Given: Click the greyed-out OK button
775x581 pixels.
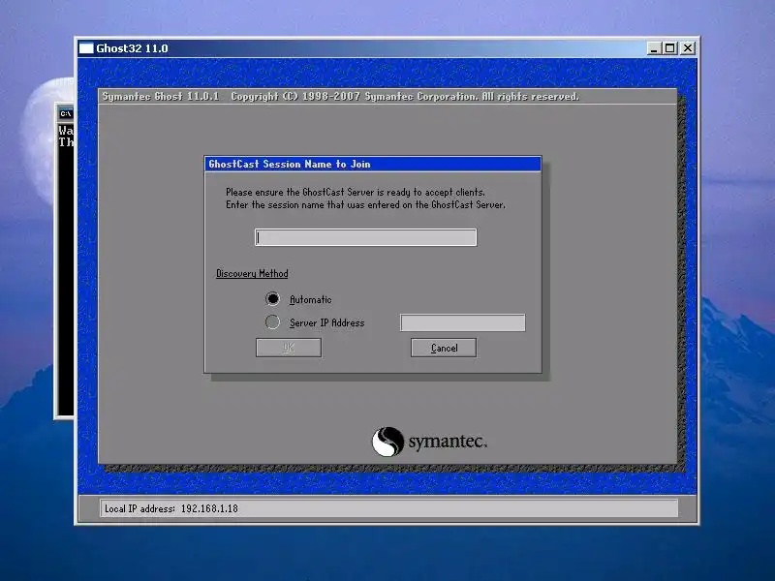Looking at the screenshot, I should tap(289, 348).
